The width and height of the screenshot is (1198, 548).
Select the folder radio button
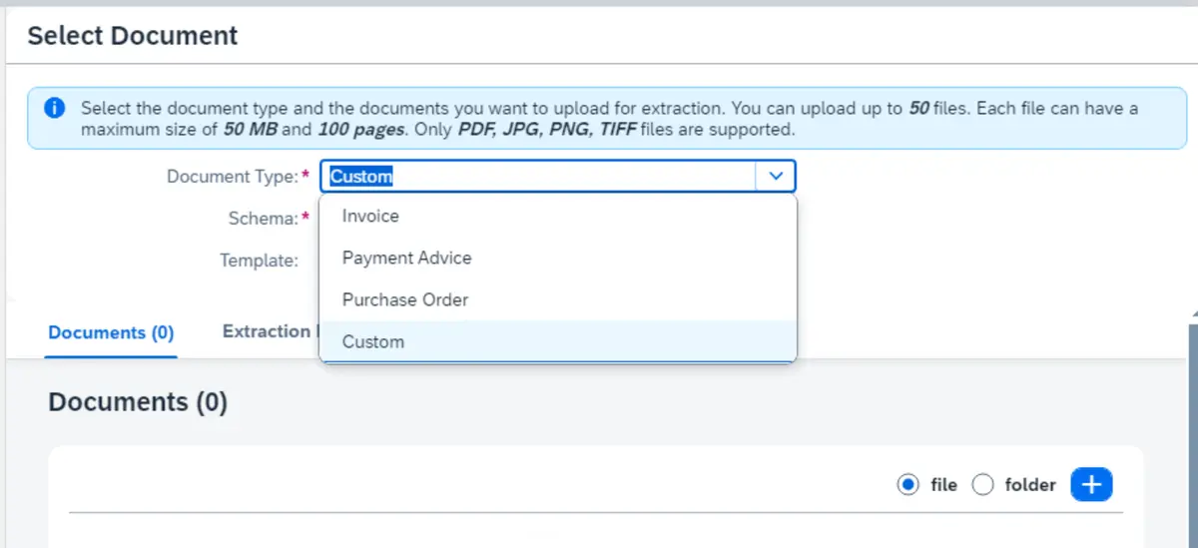pos(983,485)
